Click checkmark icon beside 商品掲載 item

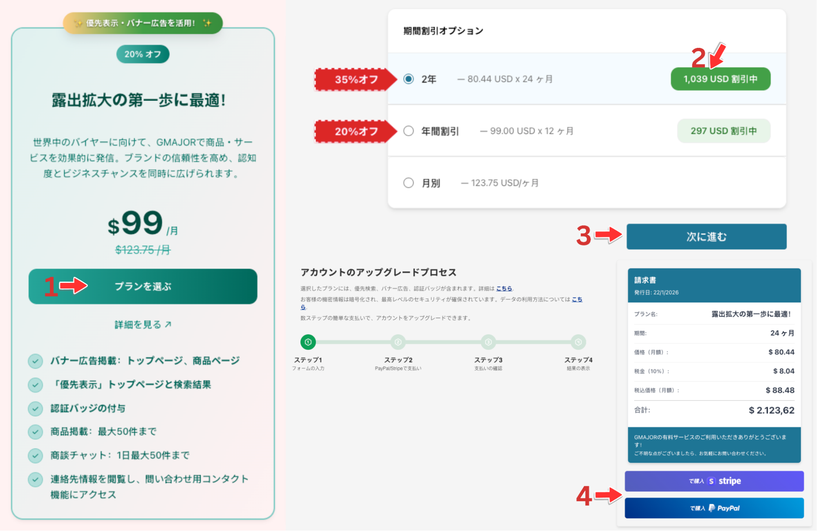(36, 432)
